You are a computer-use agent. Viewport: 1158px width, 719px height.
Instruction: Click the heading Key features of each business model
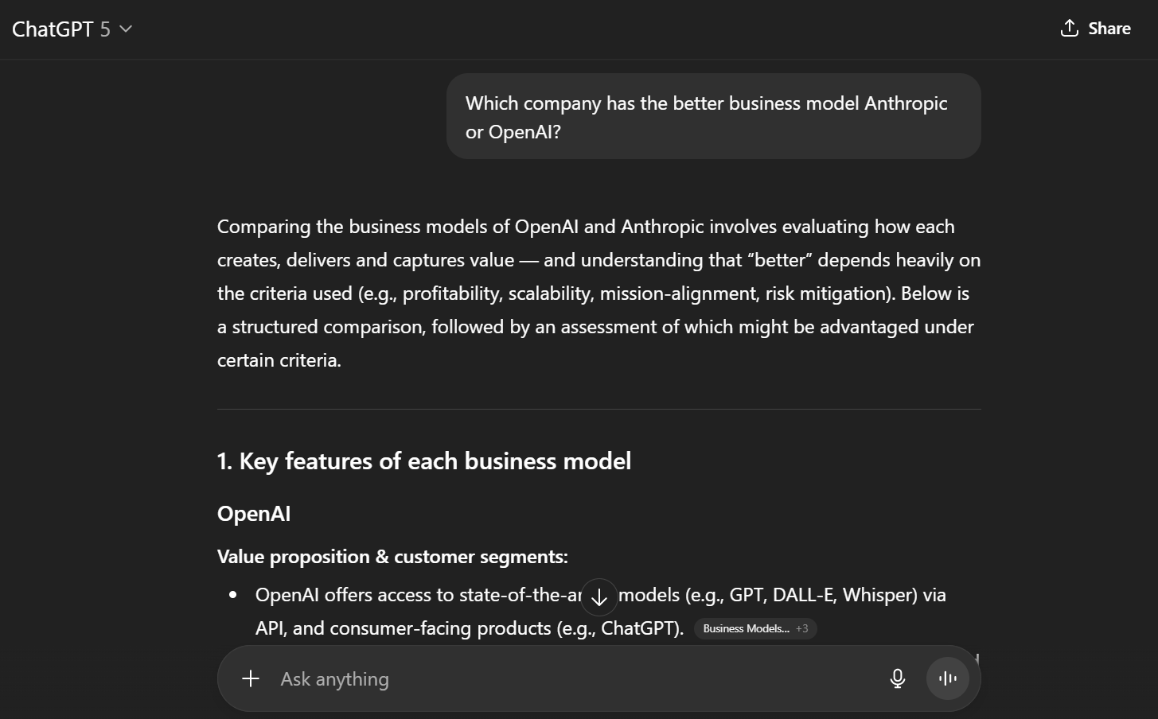click(423, 461)
